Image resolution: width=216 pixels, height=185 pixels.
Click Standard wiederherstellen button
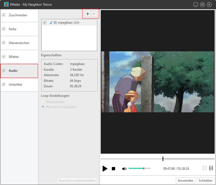(77, 180)
